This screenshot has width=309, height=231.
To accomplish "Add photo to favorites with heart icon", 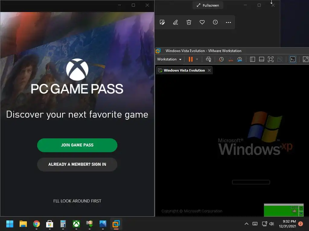I will coord(202,22).
